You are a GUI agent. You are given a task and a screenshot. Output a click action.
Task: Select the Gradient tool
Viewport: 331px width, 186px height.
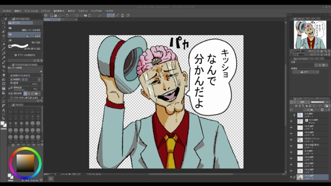(4, 93)
